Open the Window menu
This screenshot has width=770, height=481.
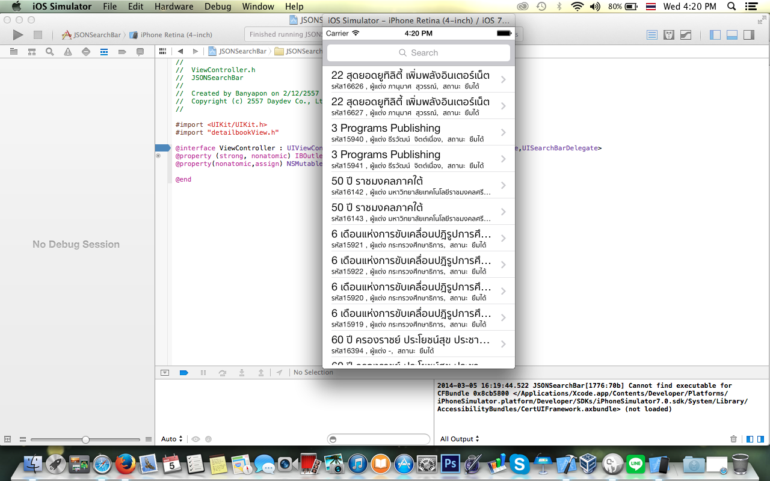pyautogui.click(x=259, y=7)
